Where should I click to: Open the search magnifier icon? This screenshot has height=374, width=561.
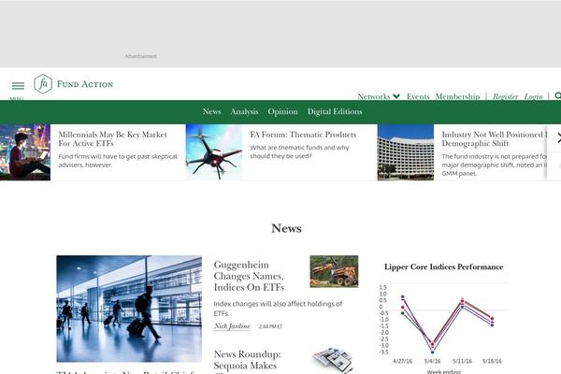pyautogui.click(x=558, y=95)
